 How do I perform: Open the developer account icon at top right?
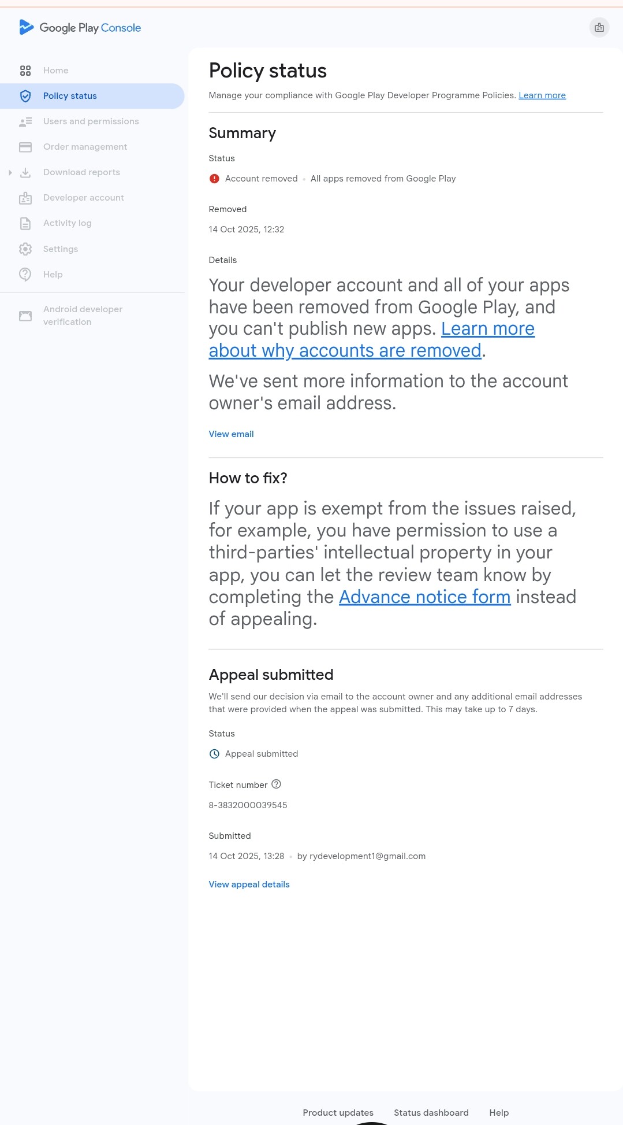[x=599, y=27]
